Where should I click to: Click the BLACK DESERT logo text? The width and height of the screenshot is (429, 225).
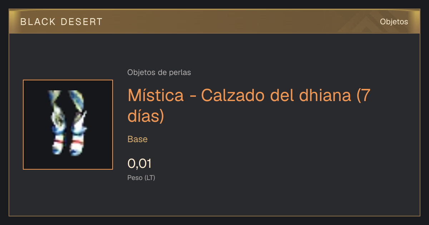pyautogui.click(x=61, y=22)
